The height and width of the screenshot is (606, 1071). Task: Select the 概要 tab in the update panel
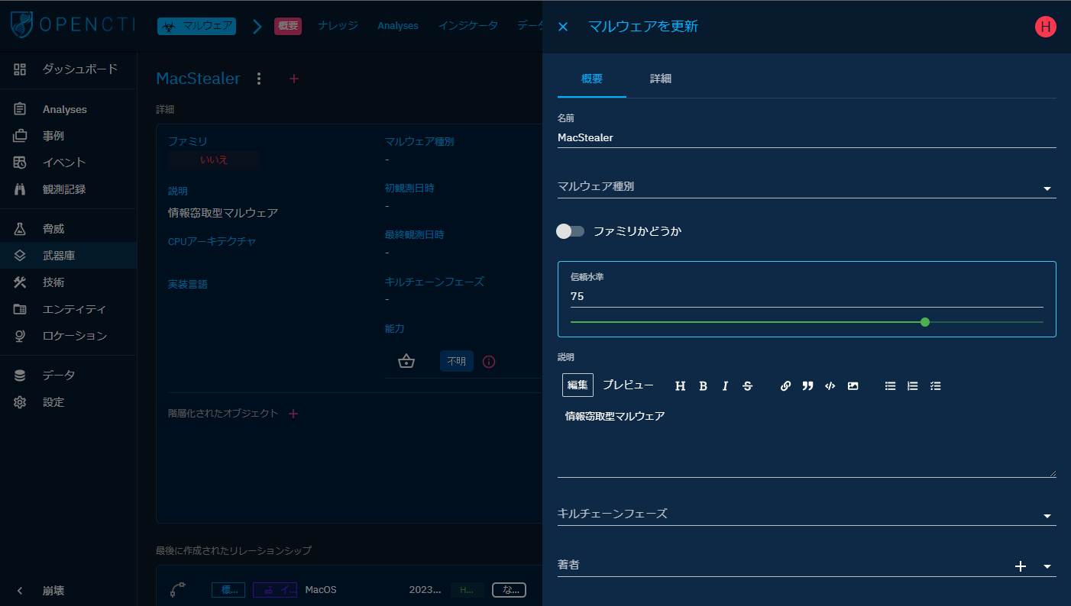(592, 79)
